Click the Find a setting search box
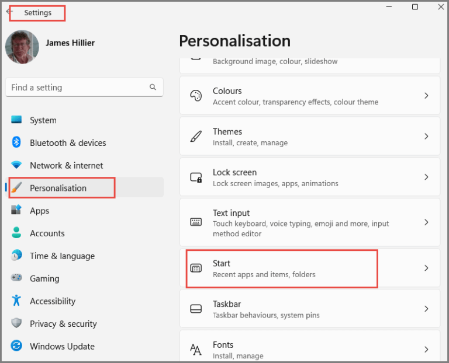Viewport: 449px width, 363px height. tap(84, 87)
